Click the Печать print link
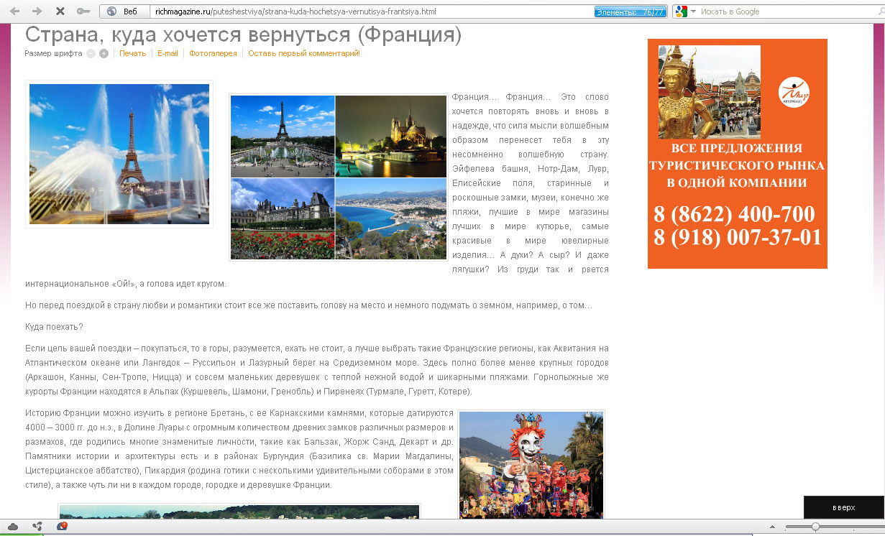 [x=132, y=53]
